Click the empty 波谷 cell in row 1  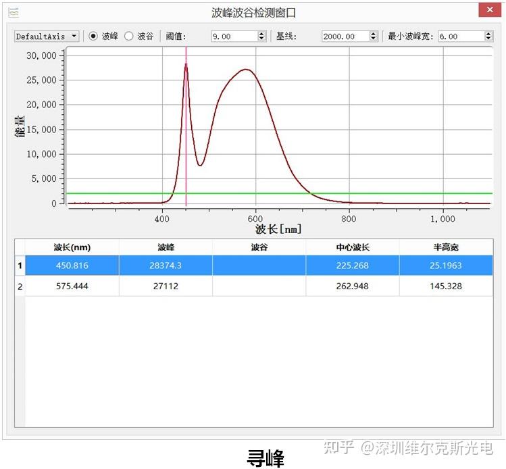pyautogui.click(x=259, y=266)
